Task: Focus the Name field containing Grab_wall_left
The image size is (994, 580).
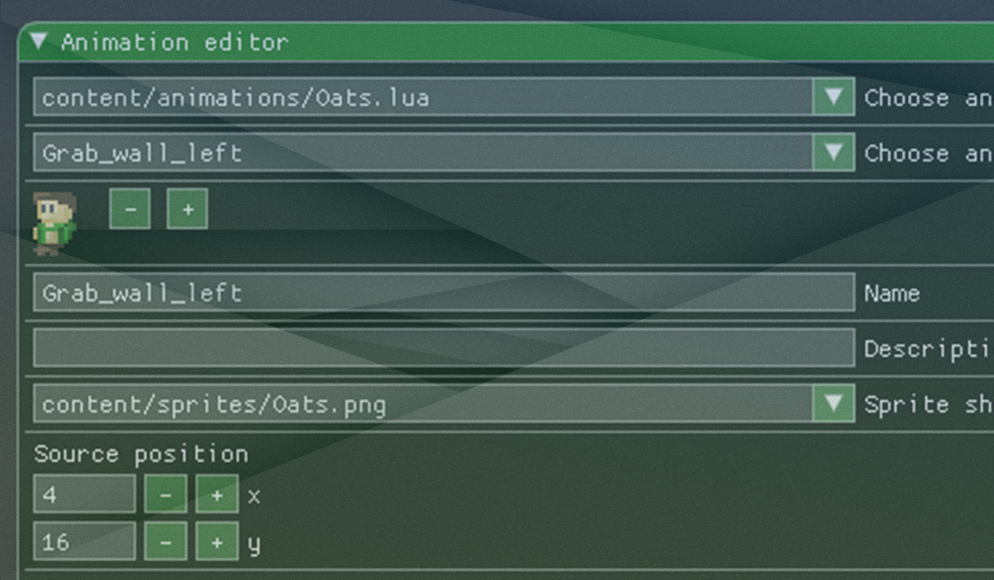Action: [x=444, y=292]
